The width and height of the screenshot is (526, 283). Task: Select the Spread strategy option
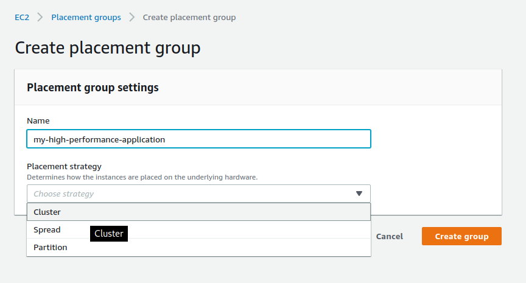(x=198, y=229)
